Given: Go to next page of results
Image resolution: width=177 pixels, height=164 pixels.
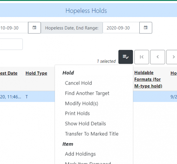Looking at the screenshot, I should point(172,57).
